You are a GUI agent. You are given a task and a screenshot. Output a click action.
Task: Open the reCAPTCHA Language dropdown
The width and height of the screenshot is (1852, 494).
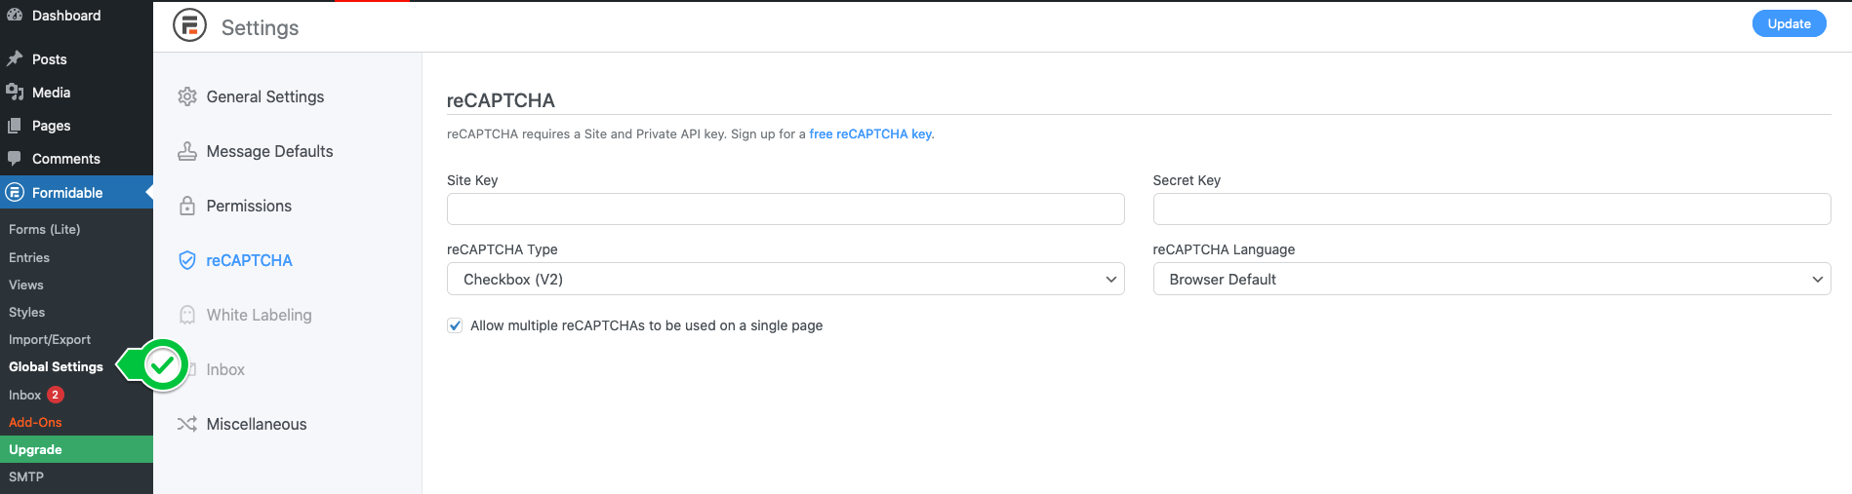tap(1492, 279)
